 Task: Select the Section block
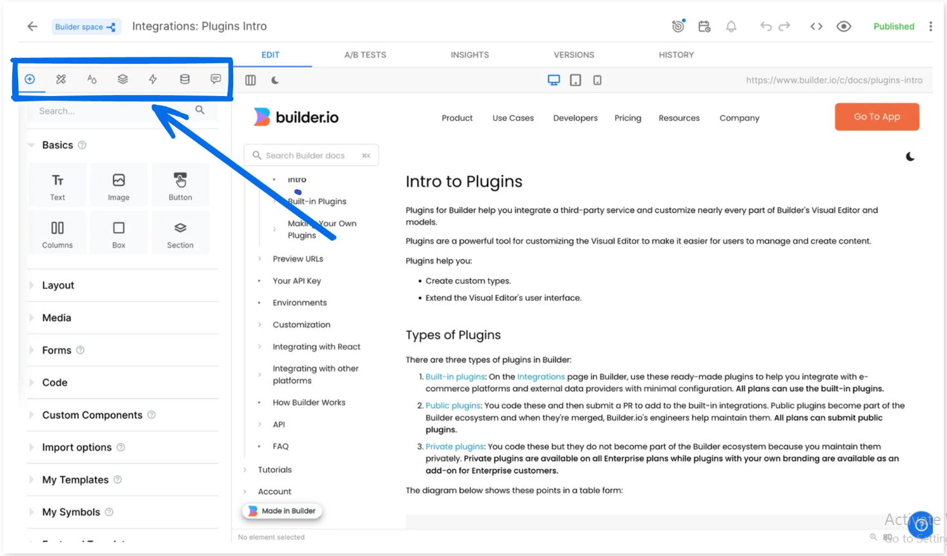tap(180, 234)
